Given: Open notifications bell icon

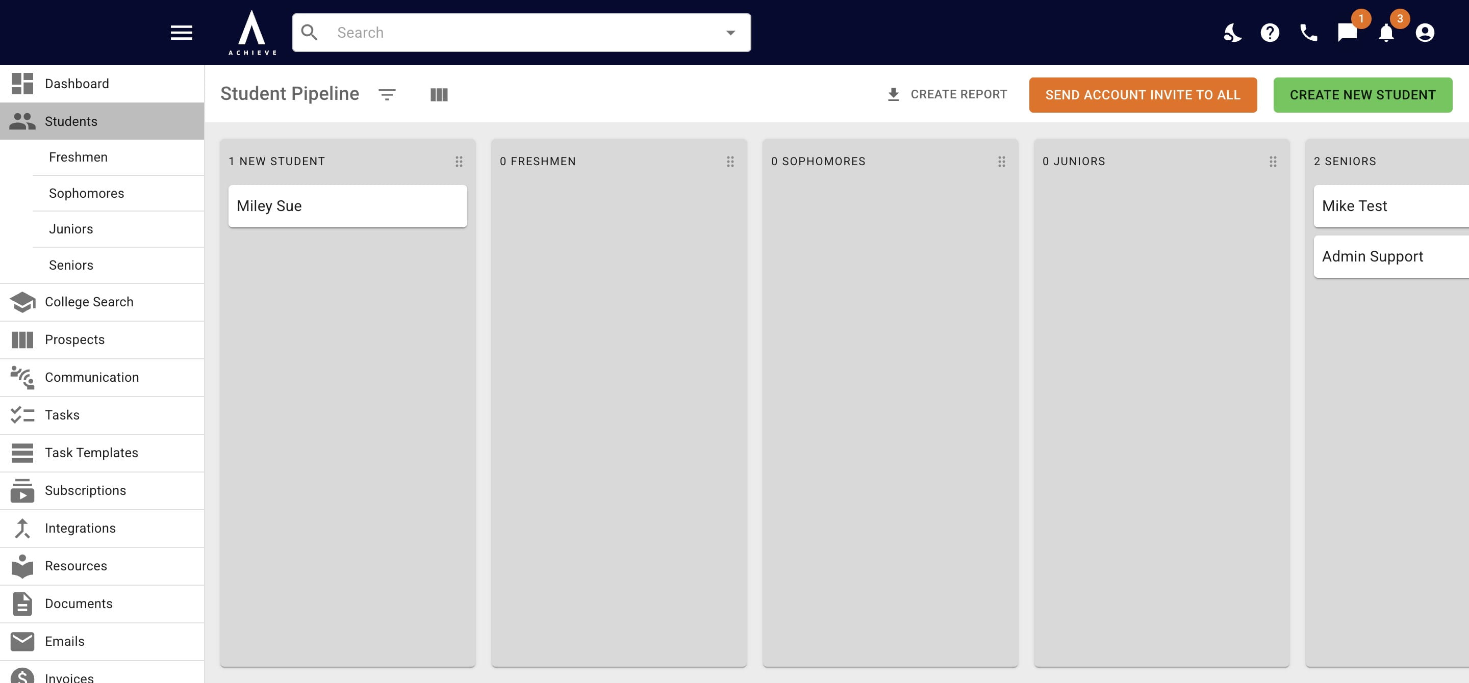Looking at the screenshot, I should tap(1386, 33).
